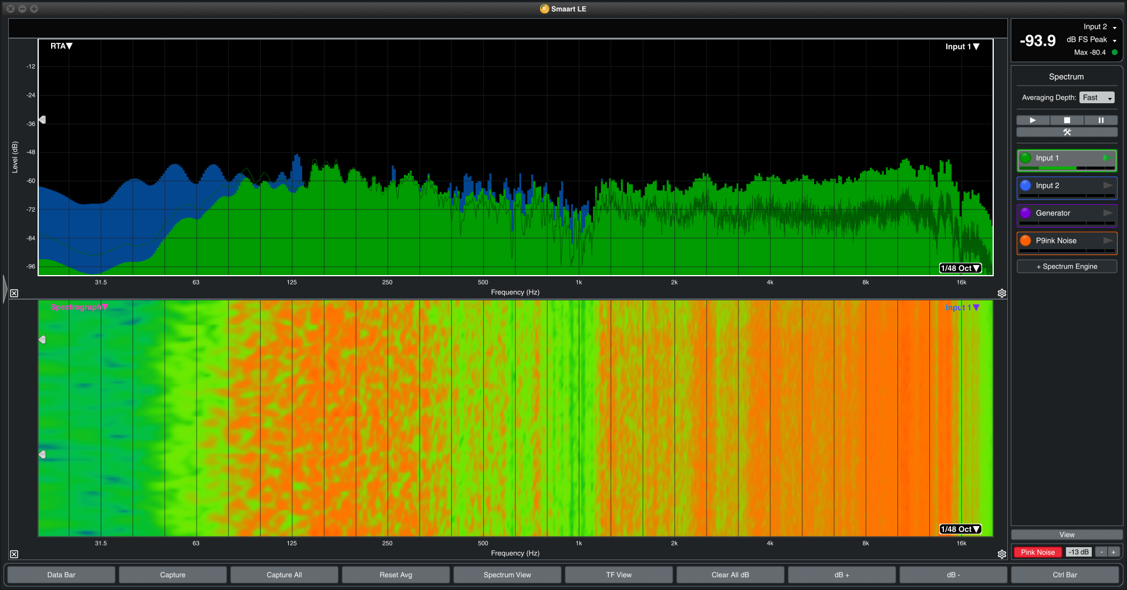
Task: Click the orange P9ink Noise color circle
Action: click(1025, 240)
